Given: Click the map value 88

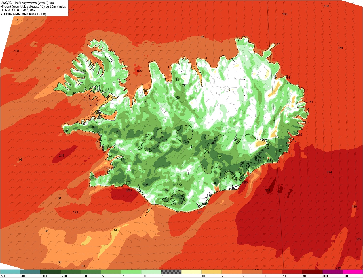Looking at the screenshot, I should point(216,183).
